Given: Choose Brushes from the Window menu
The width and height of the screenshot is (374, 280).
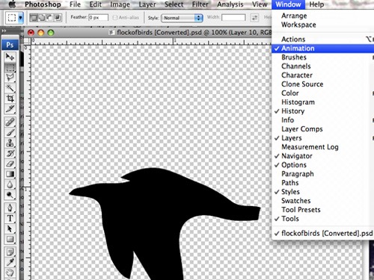Looking at the screenshot, I should [x=323, y=57].
